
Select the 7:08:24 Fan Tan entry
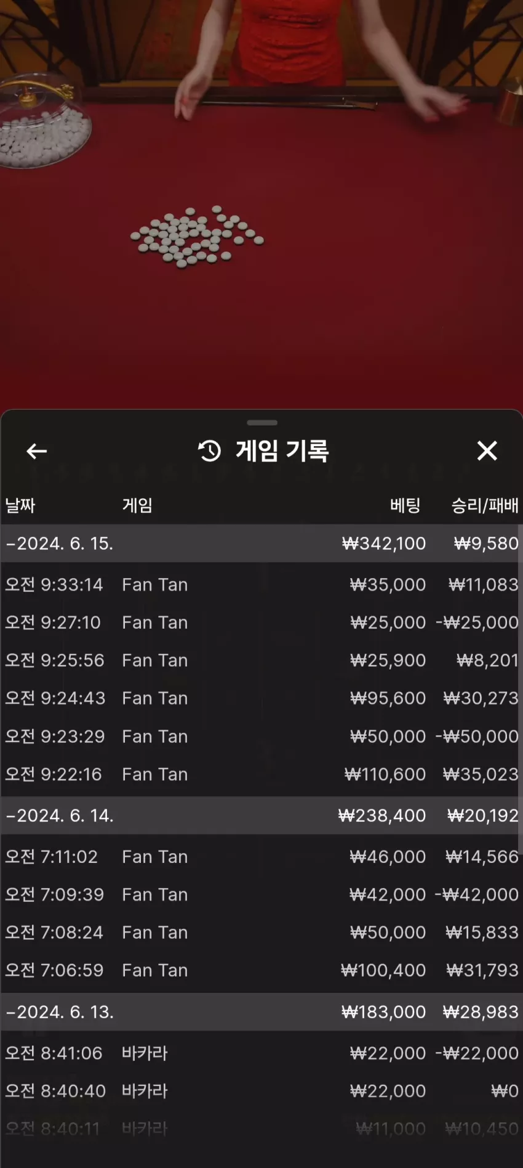[261, 933]
